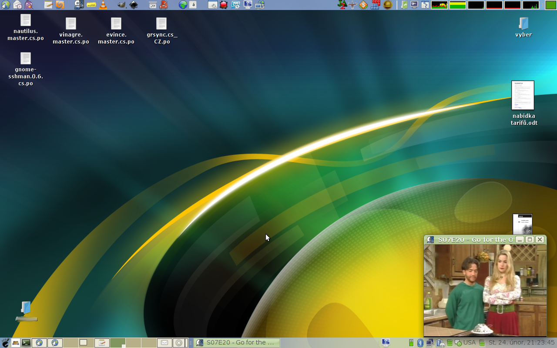Image resolution: width=557 pixels, height=348 pixels.
Task: Open Inkscape from the top panel
Action: click(x=134, y=5)
